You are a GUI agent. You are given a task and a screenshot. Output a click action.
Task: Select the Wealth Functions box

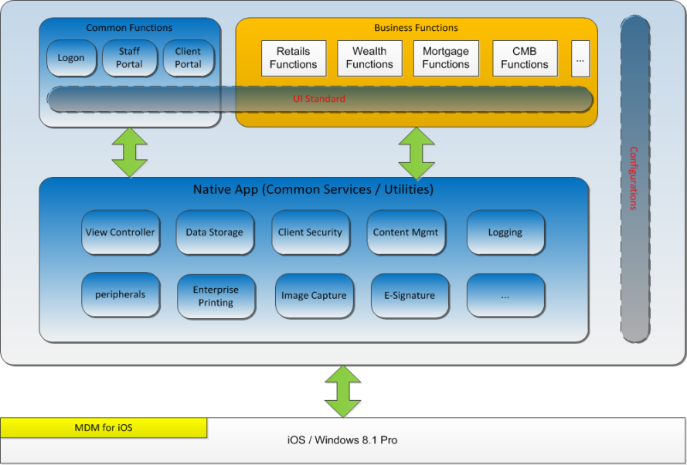coord(369,59)
